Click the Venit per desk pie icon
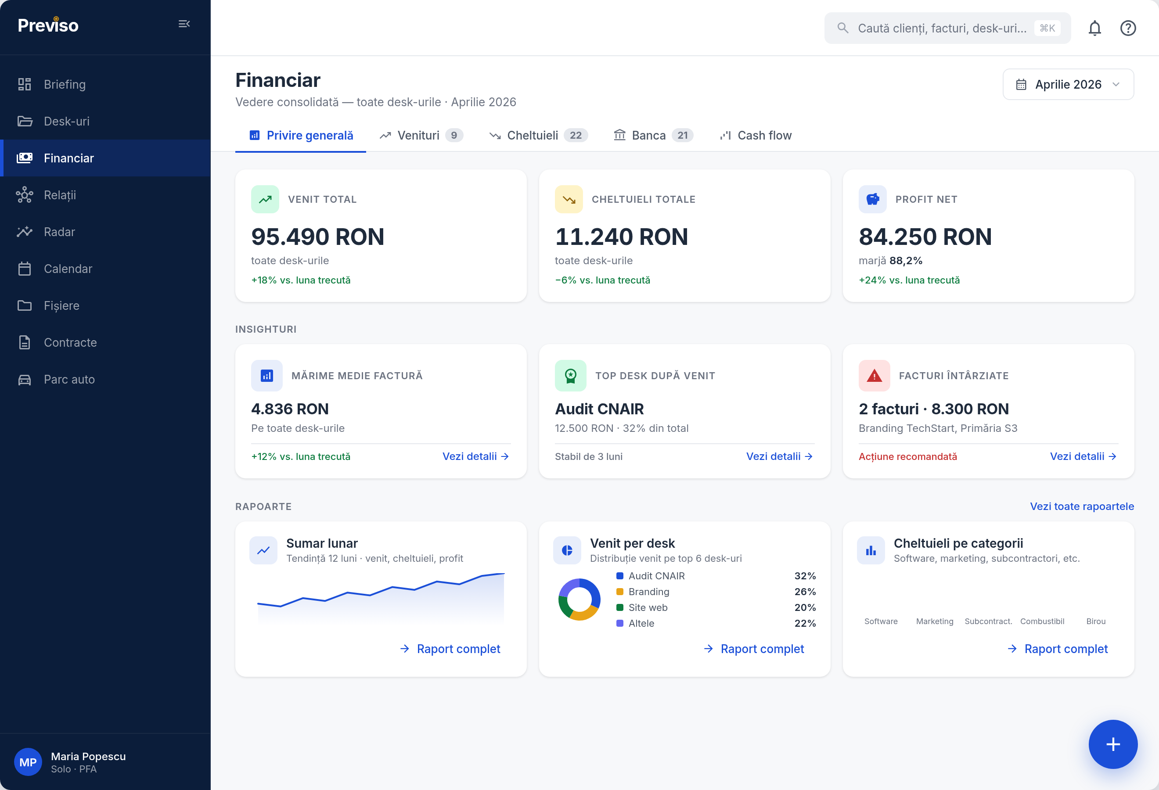This screenshot has height=790, width=1159. coord(567,550)
